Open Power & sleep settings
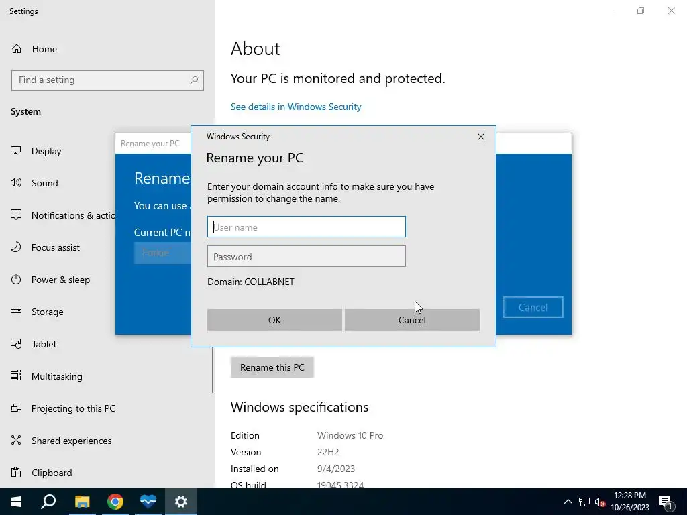 [60, 280]
